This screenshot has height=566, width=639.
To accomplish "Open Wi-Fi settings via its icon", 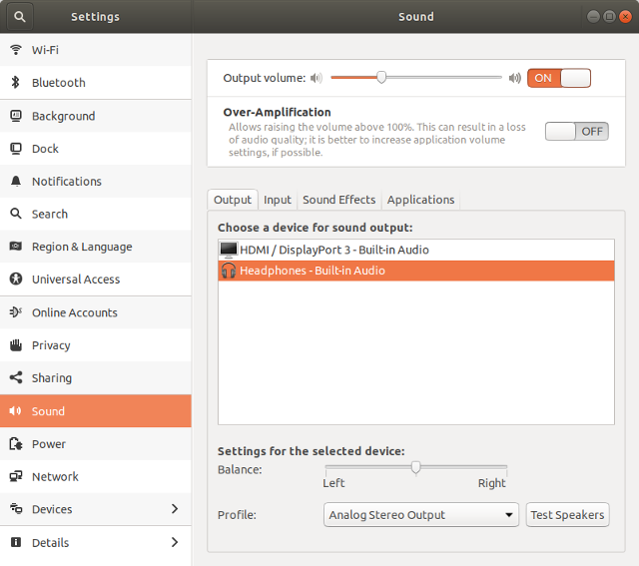I will (x=16, y=50).
